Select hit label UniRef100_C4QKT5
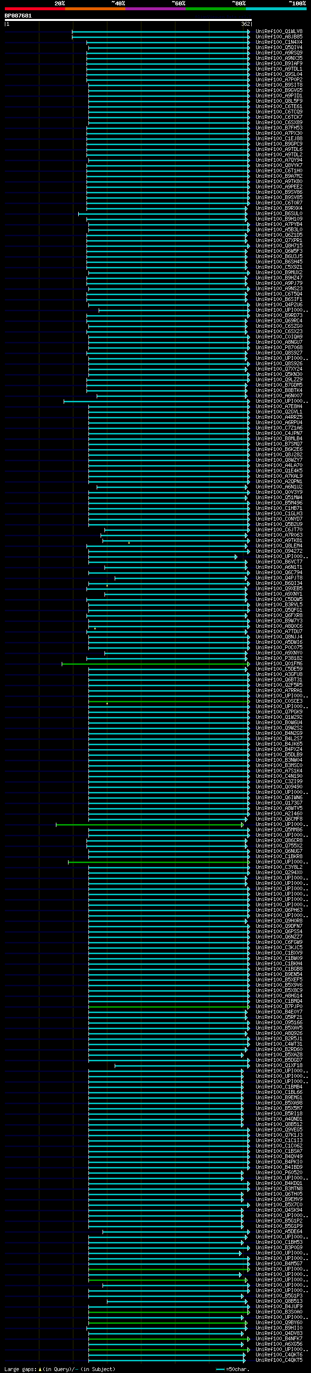This screenshot has width=311, height=1373. coord(279,1360)
